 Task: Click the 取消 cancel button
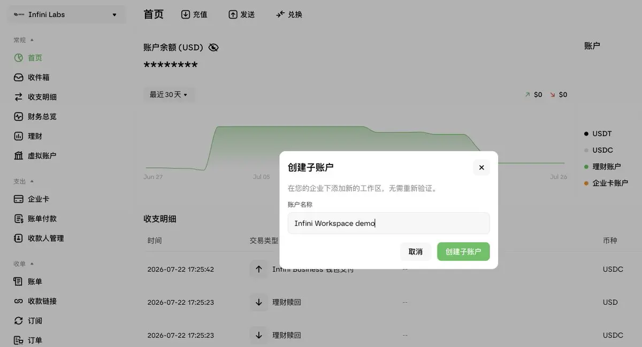416,251
